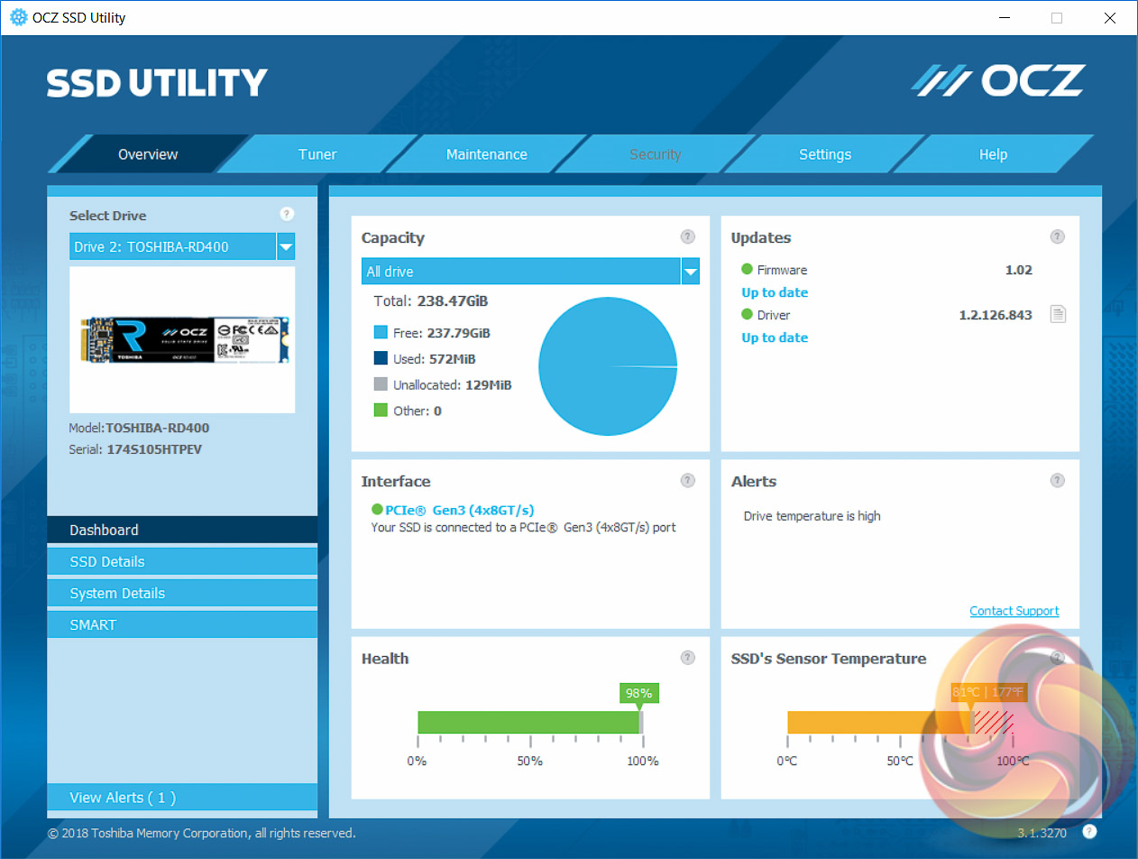Open the driver release notes document icon

[x=1058, y=315]
